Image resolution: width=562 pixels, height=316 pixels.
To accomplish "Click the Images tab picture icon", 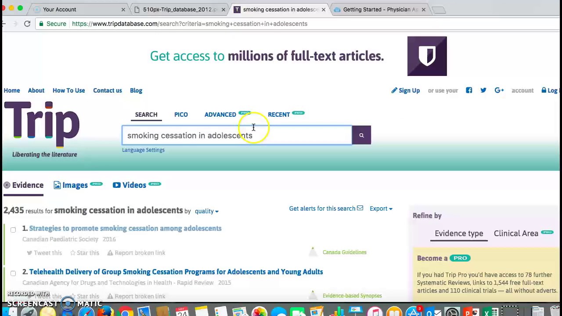I will [57, 185].
